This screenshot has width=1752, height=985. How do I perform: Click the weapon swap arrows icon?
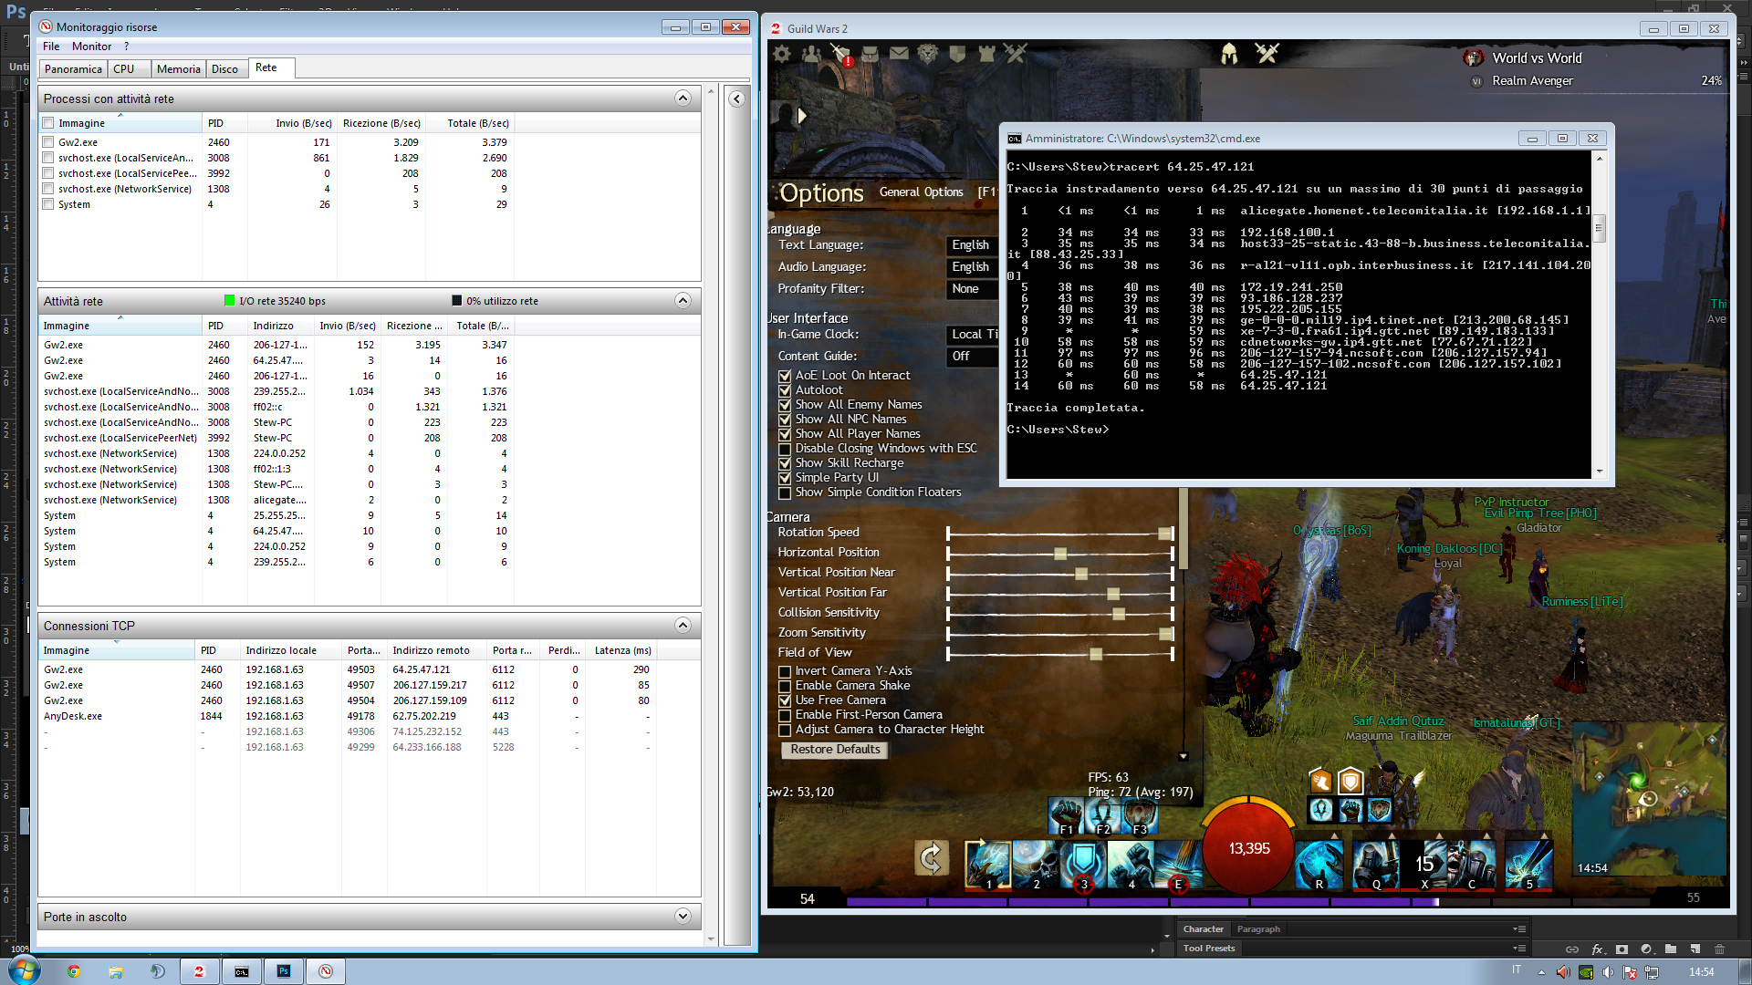pyautogui.click(x=931, y=858)
